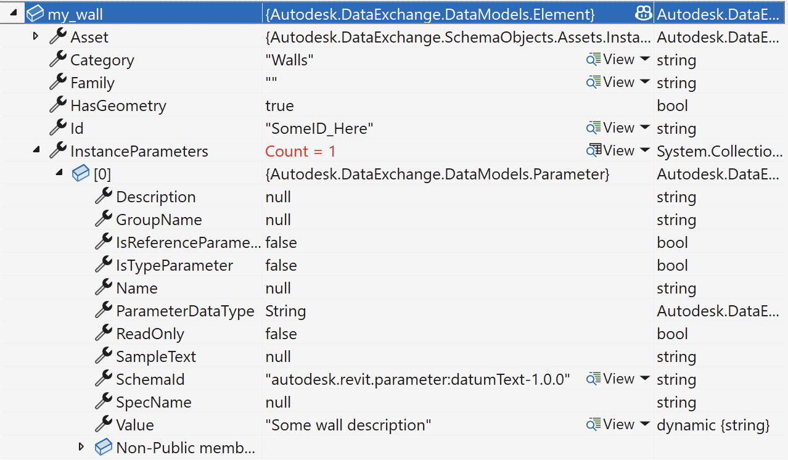Open View dropdown arrow for SchemaId
788x460 pixels.
pos(645,379)
